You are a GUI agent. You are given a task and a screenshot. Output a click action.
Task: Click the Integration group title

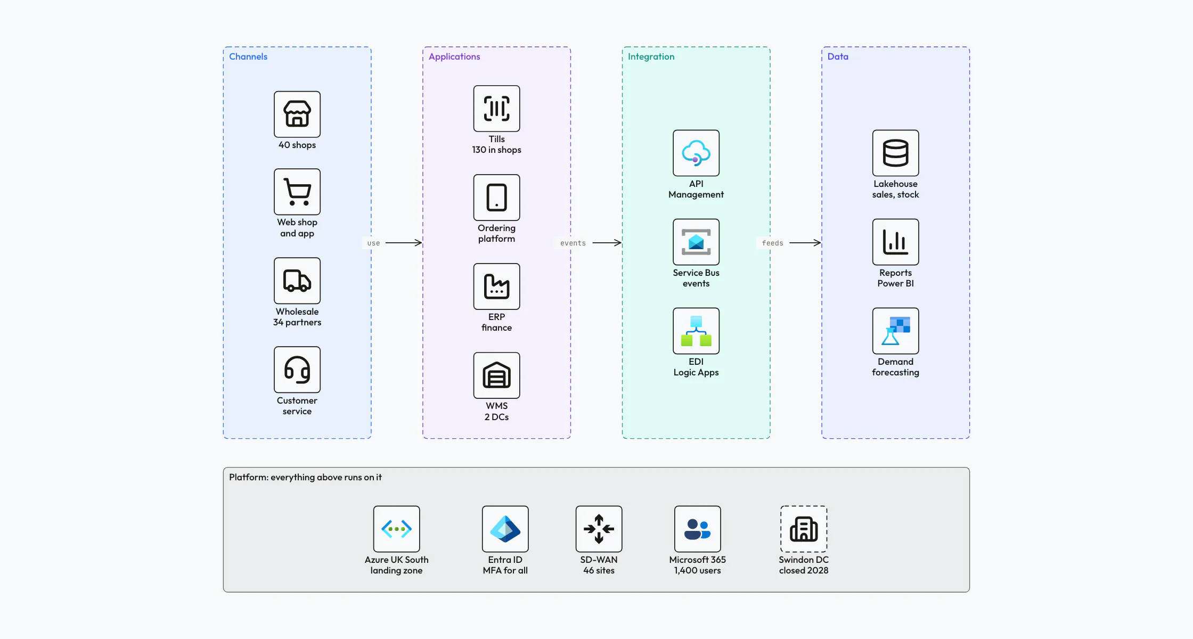pyautogui.click(x=651, y=56)
